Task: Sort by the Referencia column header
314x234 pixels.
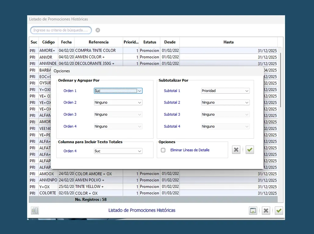Action: pyautogui.click(x=98, y=42)
